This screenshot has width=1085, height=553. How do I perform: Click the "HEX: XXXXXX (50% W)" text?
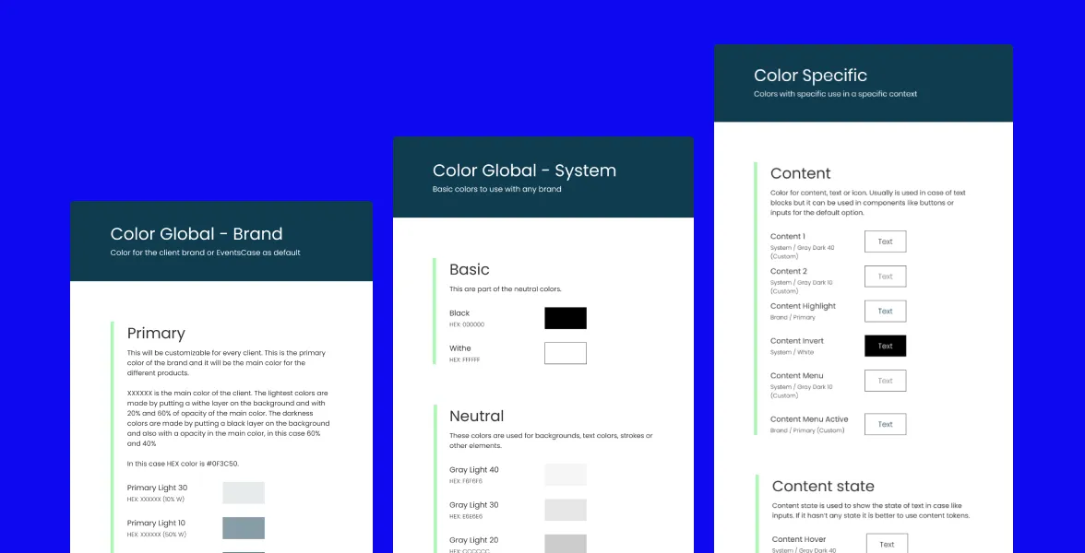point(157,535)
